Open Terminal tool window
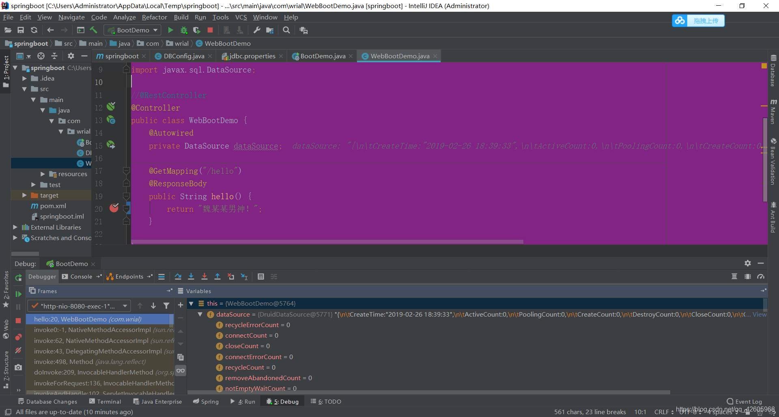Image resolution: width=779 pixels, height=417 pixels. pos(105,402)
